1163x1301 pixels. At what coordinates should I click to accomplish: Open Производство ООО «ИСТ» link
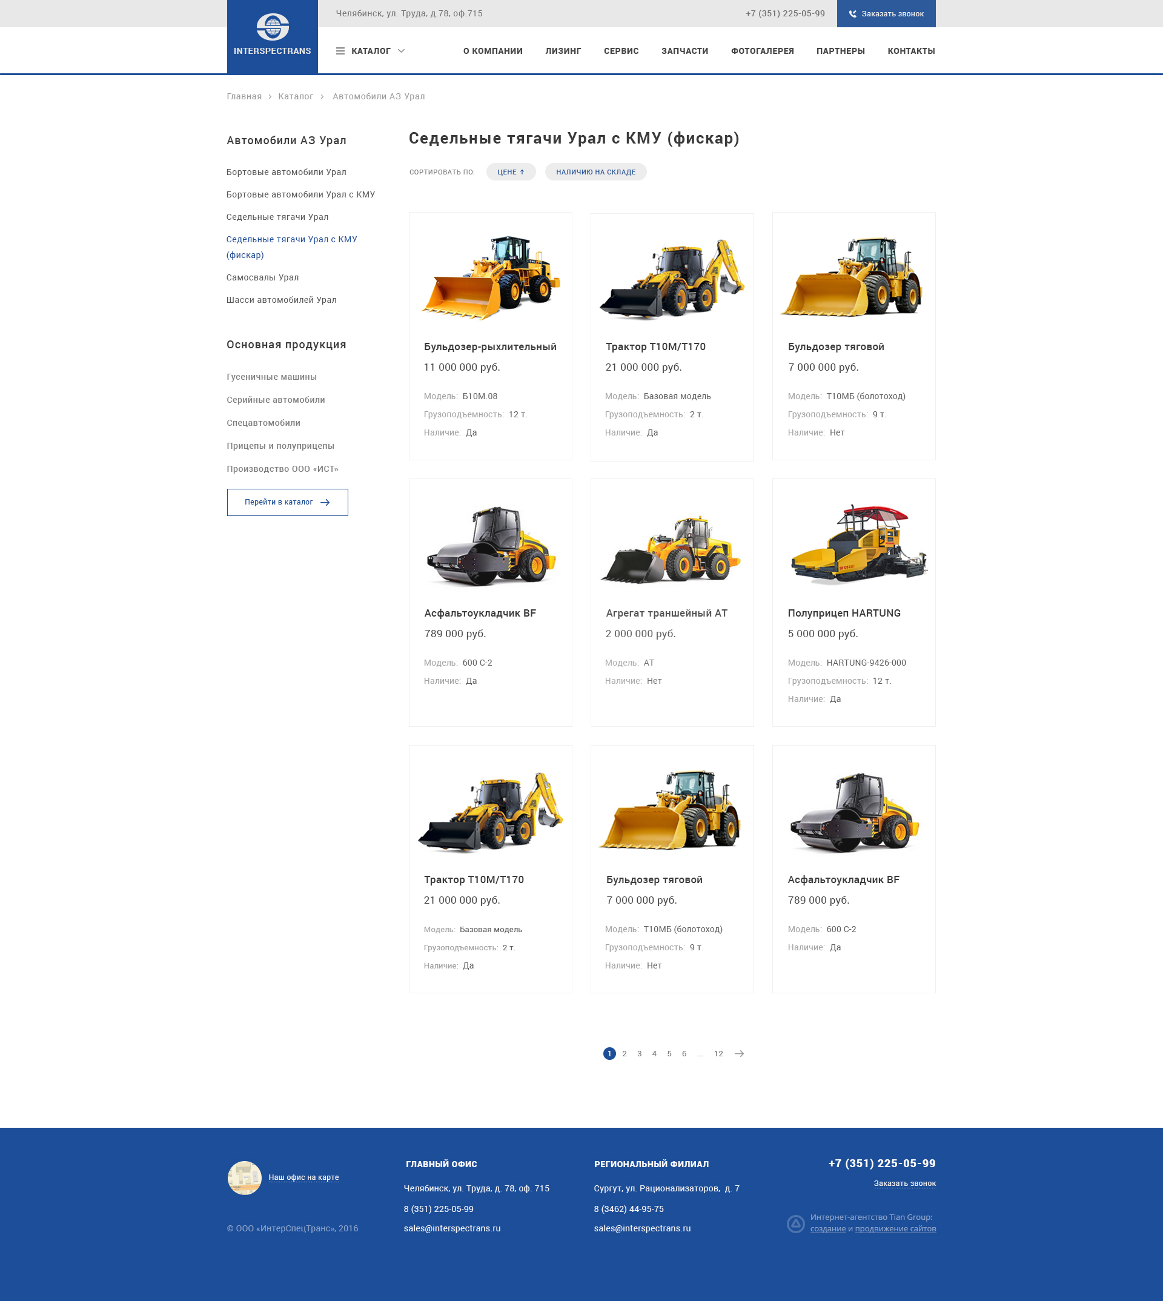(282, 469)
